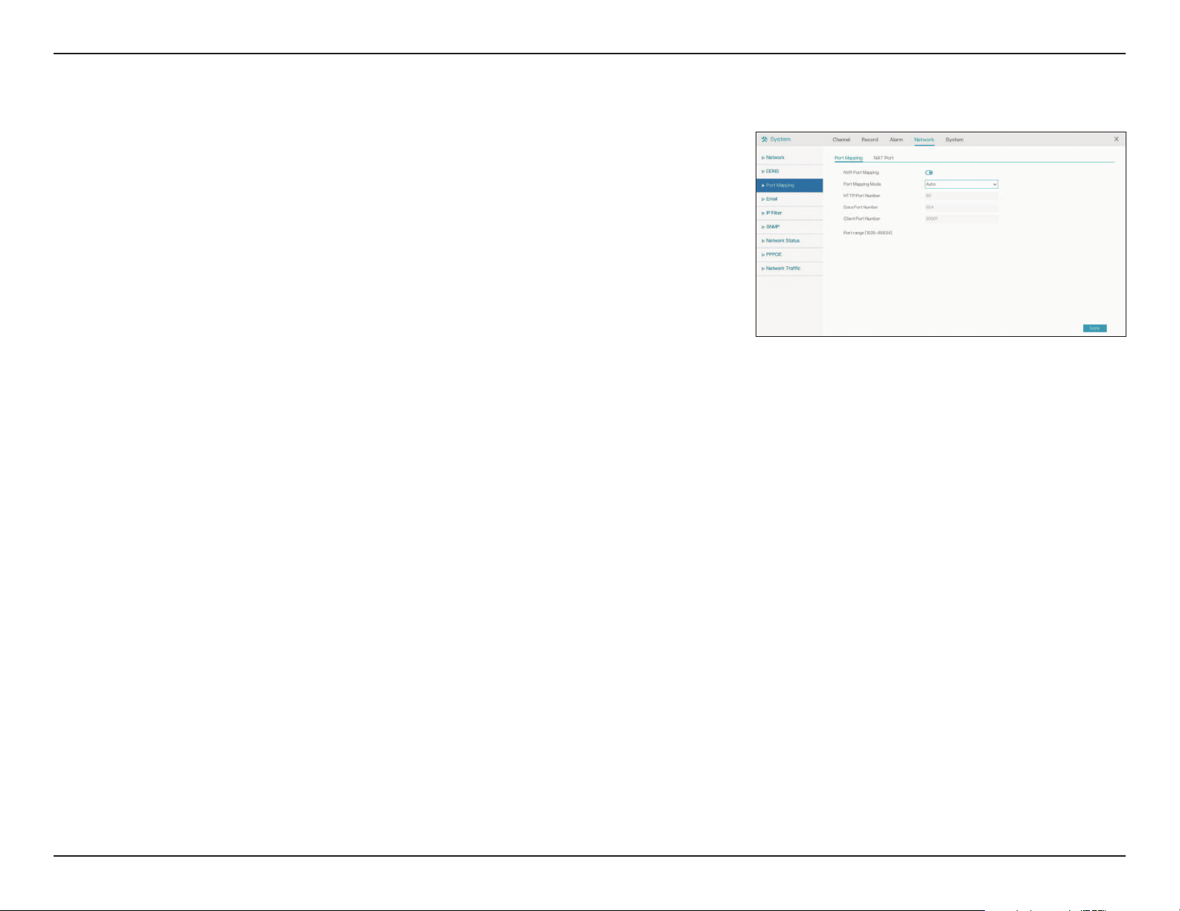Expand the DDNS sidebar item
The height and width of the screenshot is (911, 1180).
click(x=790, y=172)
